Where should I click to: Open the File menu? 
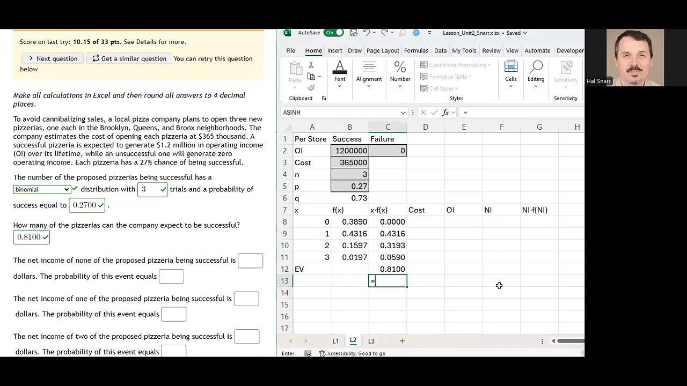coord(290,50)
